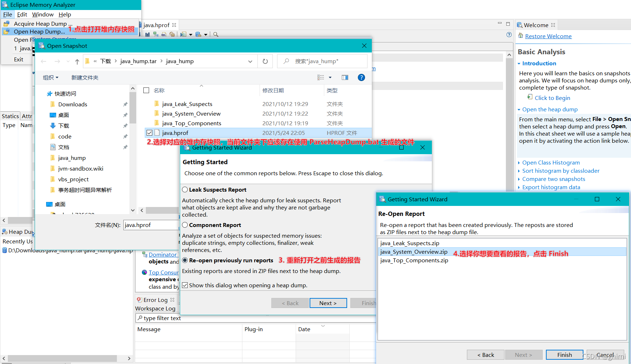The image size is (631, 364).
Task: Select the java_Leak_Suspects folder row
Action: [257, 104]
